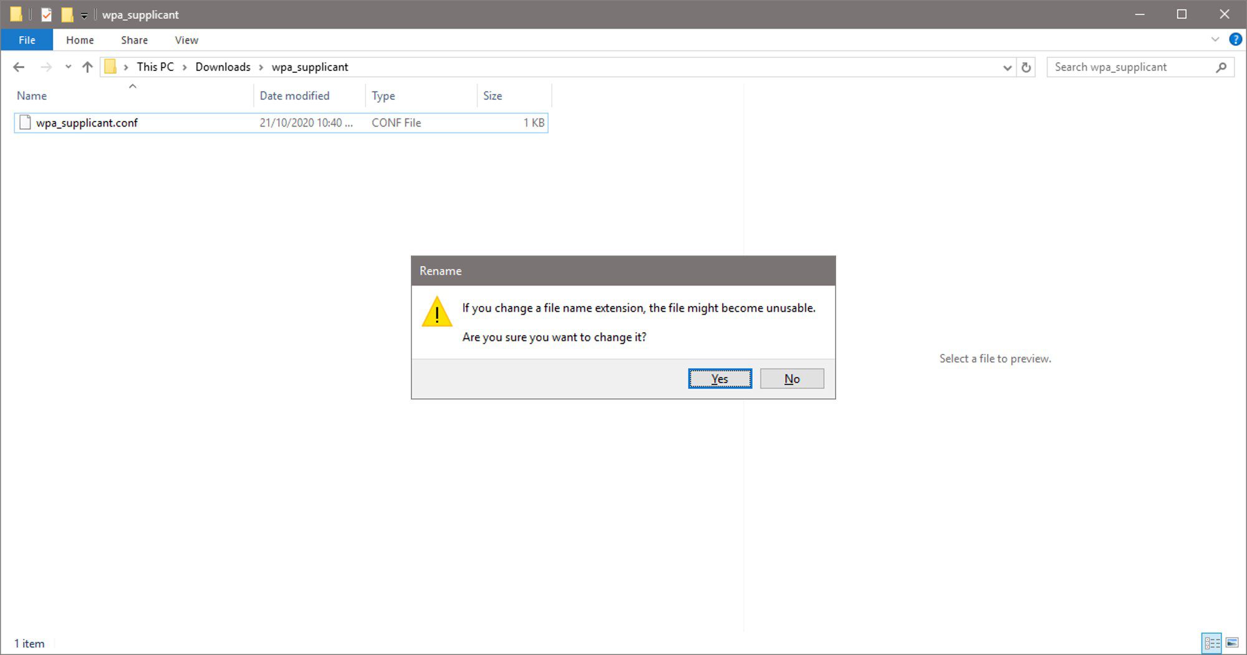The width and height of the screenshot is (1247, 655).
Task: Navigate up one folder level arrow
Action: tap(87, 67)
